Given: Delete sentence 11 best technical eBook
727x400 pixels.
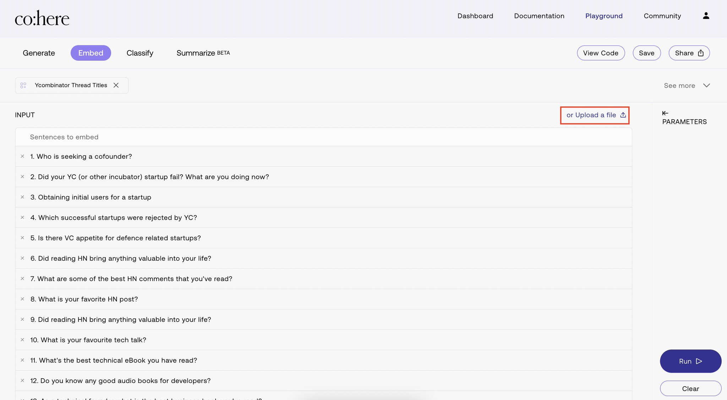Looking at the screenshot, I should (x=22, y=360).
